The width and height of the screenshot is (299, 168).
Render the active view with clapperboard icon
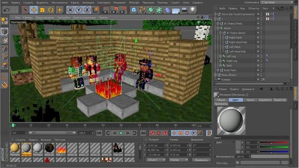(x=105, y=10)
